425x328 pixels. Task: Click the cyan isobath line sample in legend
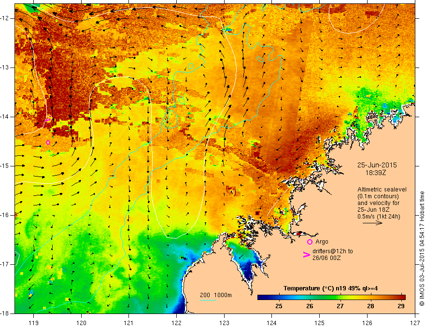point(208,300)
